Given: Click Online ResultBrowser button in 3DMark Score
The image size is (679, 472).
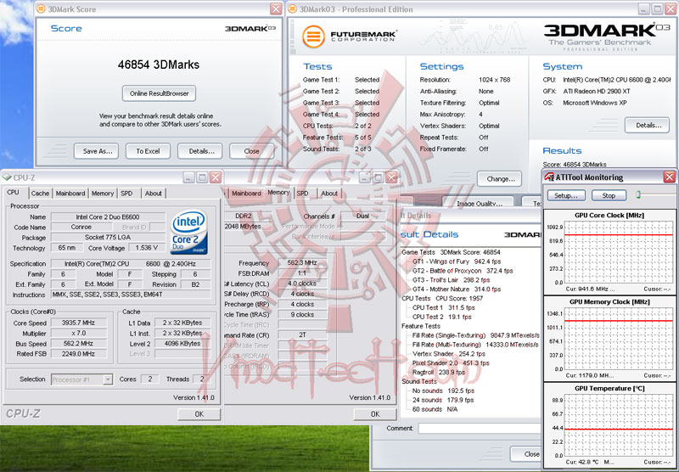Looking at the screenshot, I should click(x=159, y=93).
